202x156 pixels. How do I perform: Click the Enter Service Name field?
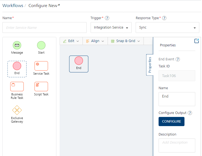[x=44, y=27]
